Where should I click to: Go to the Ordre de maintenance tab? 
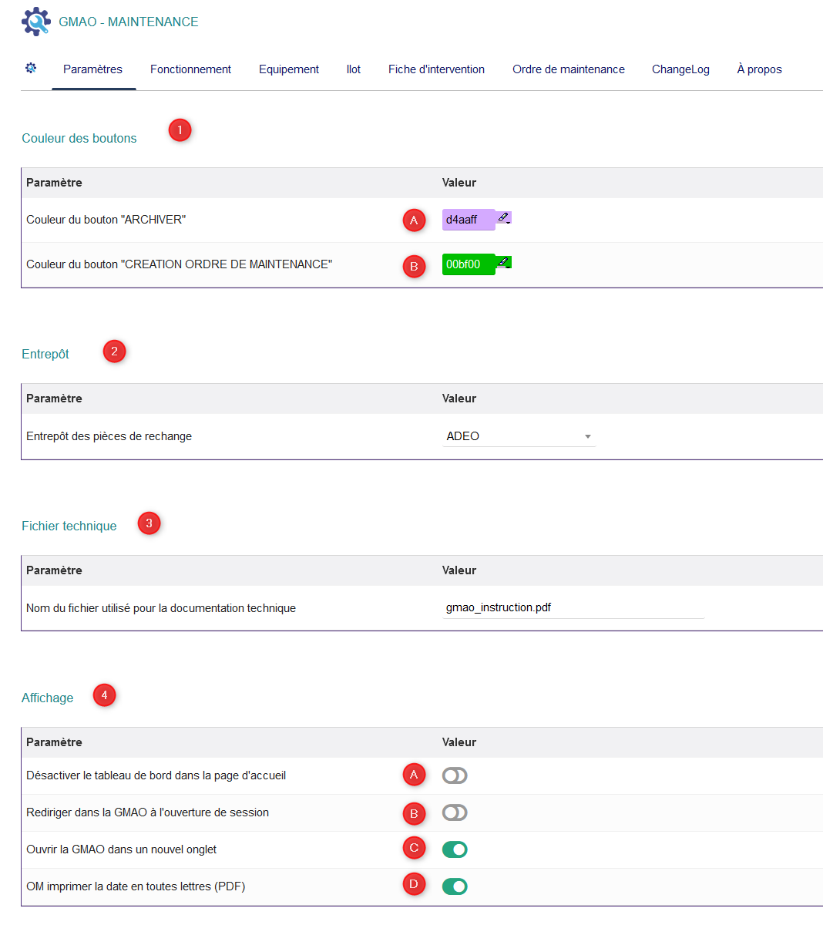coord(568,69)
